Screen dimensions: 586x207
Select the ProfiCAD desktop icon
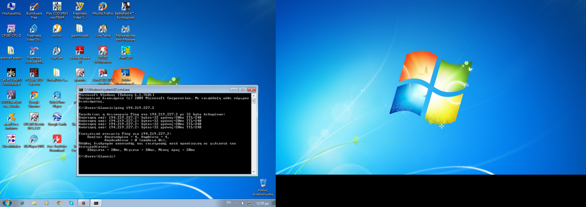[x=126, y=51]
